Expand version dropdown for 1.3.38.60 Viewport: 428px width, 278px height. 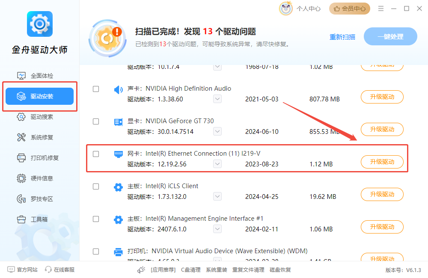[217, 99]
